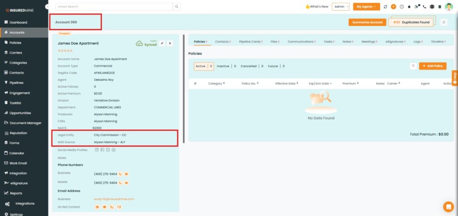Click the search icon in Policies panel
Image resolution: width=458 pixels, height=216 pixels.
414,66
